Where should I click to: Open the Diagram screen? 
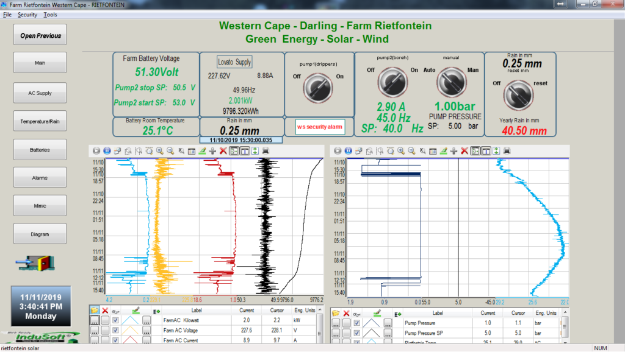(40, 234)
